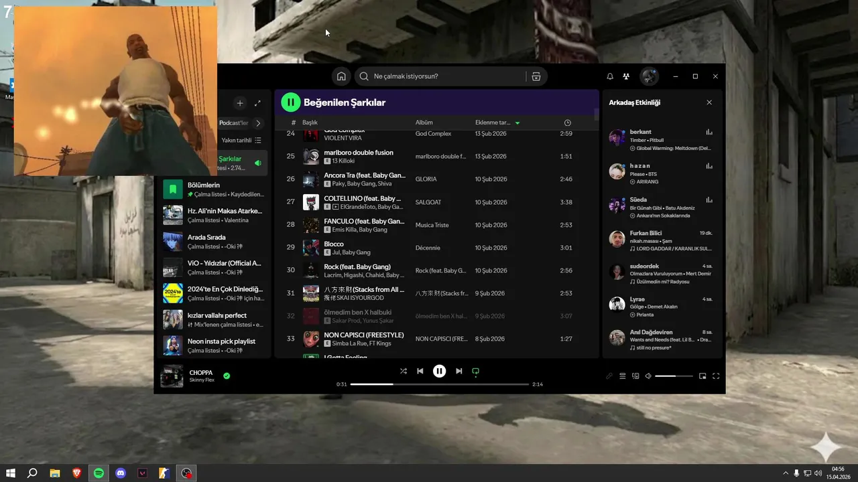Show more library filter chips with the arrow
Viewport: 858px width, 482px height.
click(x=258, y=123)
